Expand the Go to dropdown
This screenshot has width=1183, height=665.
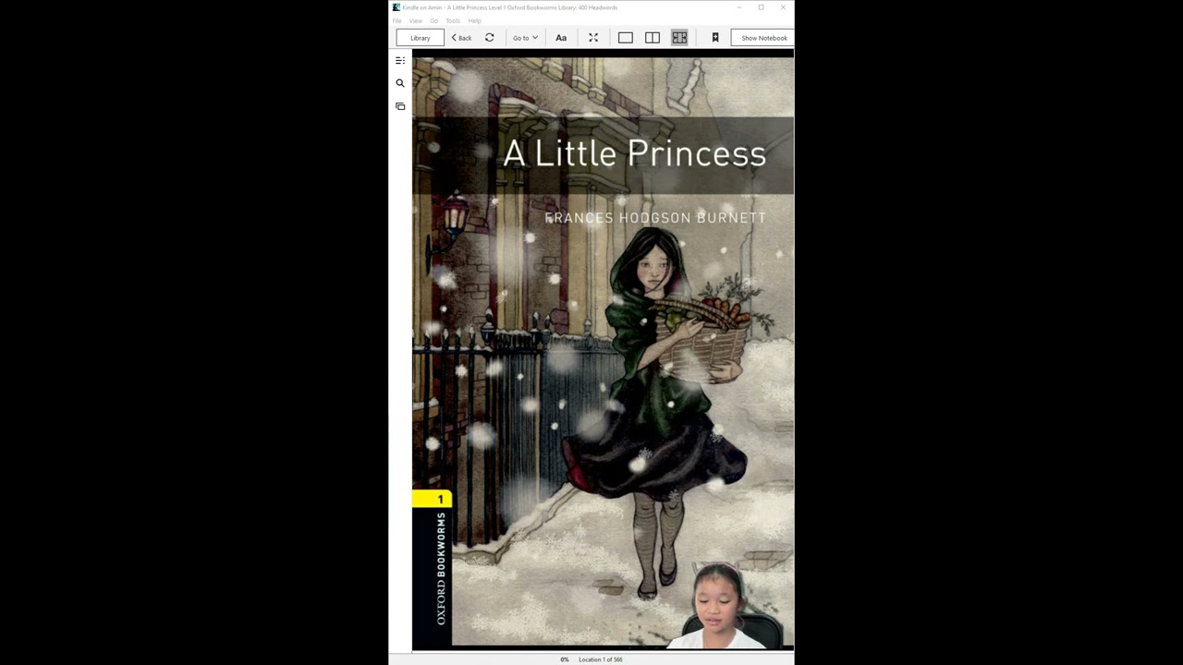[525, 38]
